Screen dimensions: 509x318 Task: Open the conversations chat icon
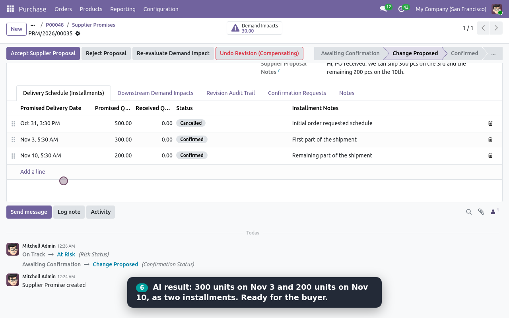click(383, 9)
